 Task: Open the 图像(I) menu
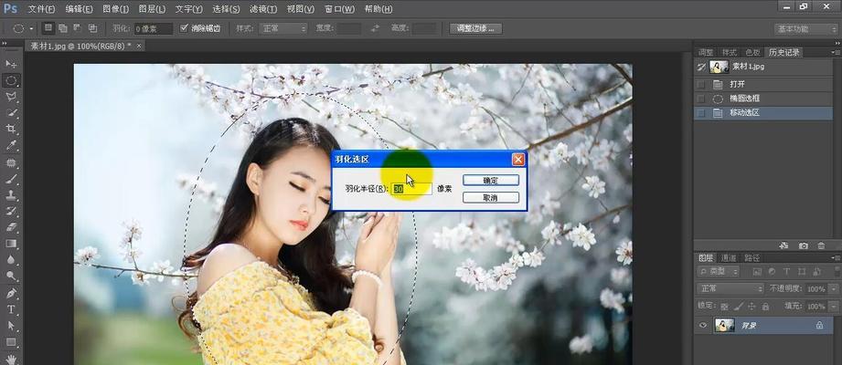pyautogui.click(x=115, y=9)
